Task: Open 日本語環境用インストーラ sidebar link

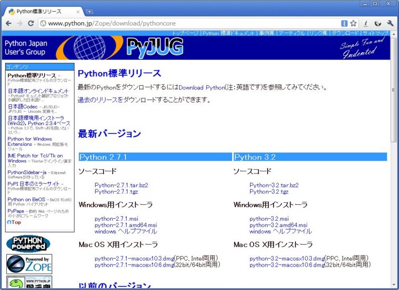Action: click(x=39, y=121)
